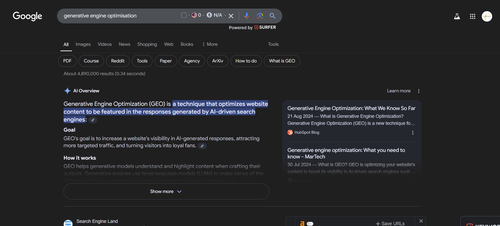Screen dimensions: 500x226
Task: Click the US flag volume icon
Action: 194,15
